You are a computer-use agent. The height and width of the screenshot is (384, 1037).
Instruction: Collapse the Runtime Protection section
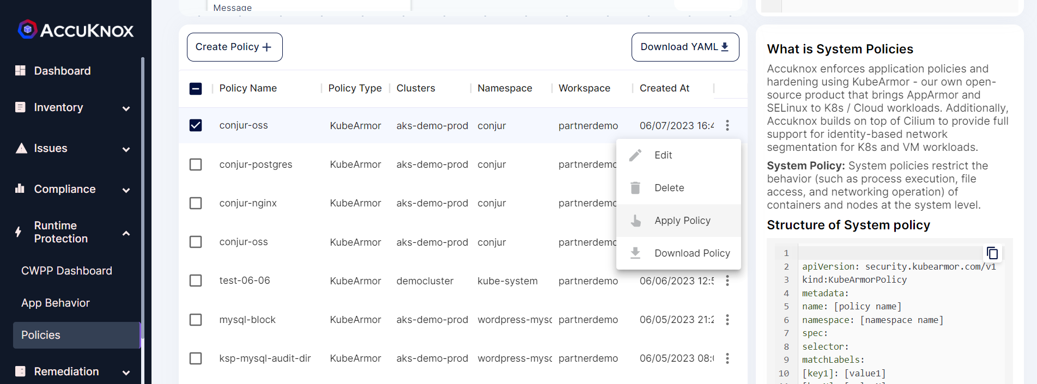click(x=126, y=233)
